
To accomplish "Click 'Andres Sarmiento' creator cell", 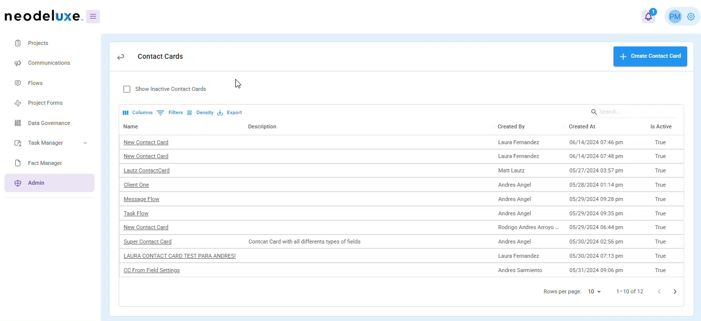I will pyautogui.click(x=520, y=270).
